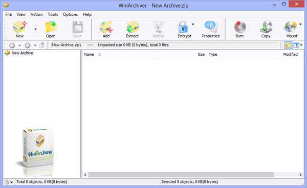
Task: Go up one folder level icon
Action: [x=42, y=45]
